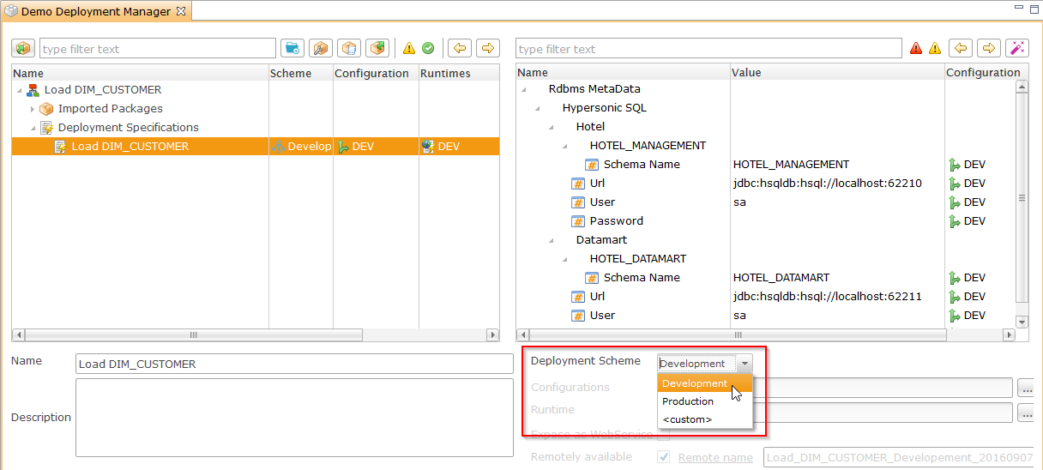The width and height of the screenshot is (1043, 470).
Task: Click the yellow warning icon in left toolbar
Action: pos(409,49)
